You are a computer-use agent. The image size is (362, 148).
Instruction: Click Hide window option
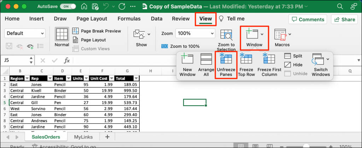coord(293,65)
